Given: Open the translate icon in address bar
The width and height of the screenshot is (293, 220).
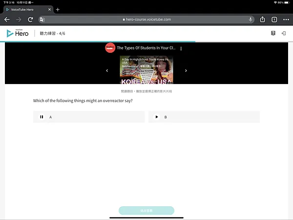Looking at the screenshot, I should [x=42, y=20].
